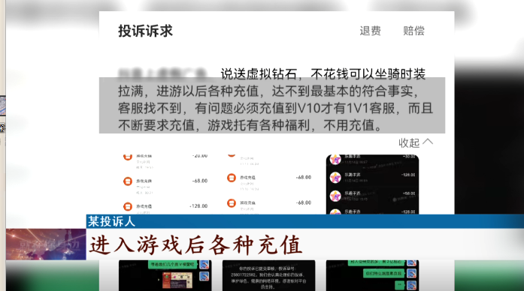Image resolution: width=524 pixels, height=291 pixels.
Task: Click the program logo beside subtitle banner
Action: click(46, 244)
